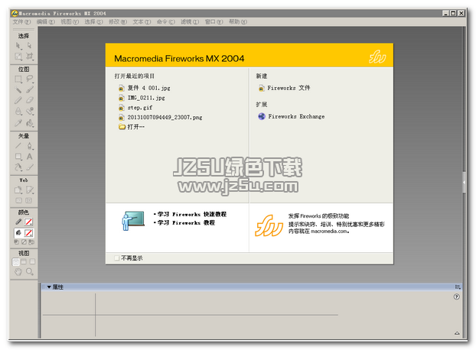Open the Fireworks Exchange link
The image size is (476, 350).
point(291,116)
